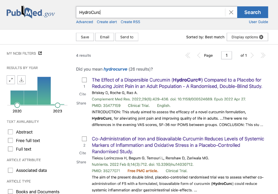
Task: Click Create RSS link
Action: pyautogui.click(x=130, y=22)
